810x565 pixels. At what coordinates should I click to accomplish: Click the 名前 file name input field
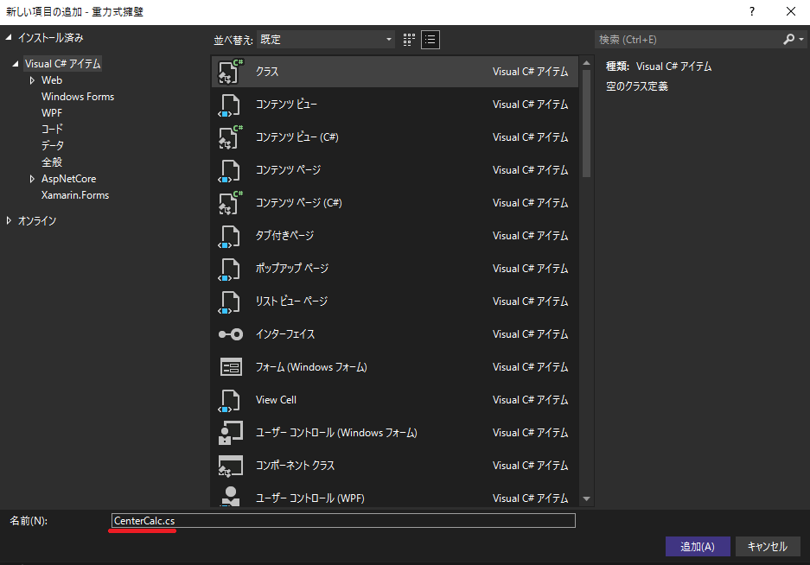tap(342, 521)
